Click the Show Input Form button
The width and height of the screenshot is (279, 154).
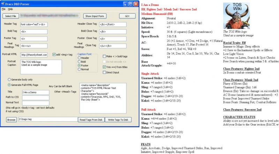[95, 16]
